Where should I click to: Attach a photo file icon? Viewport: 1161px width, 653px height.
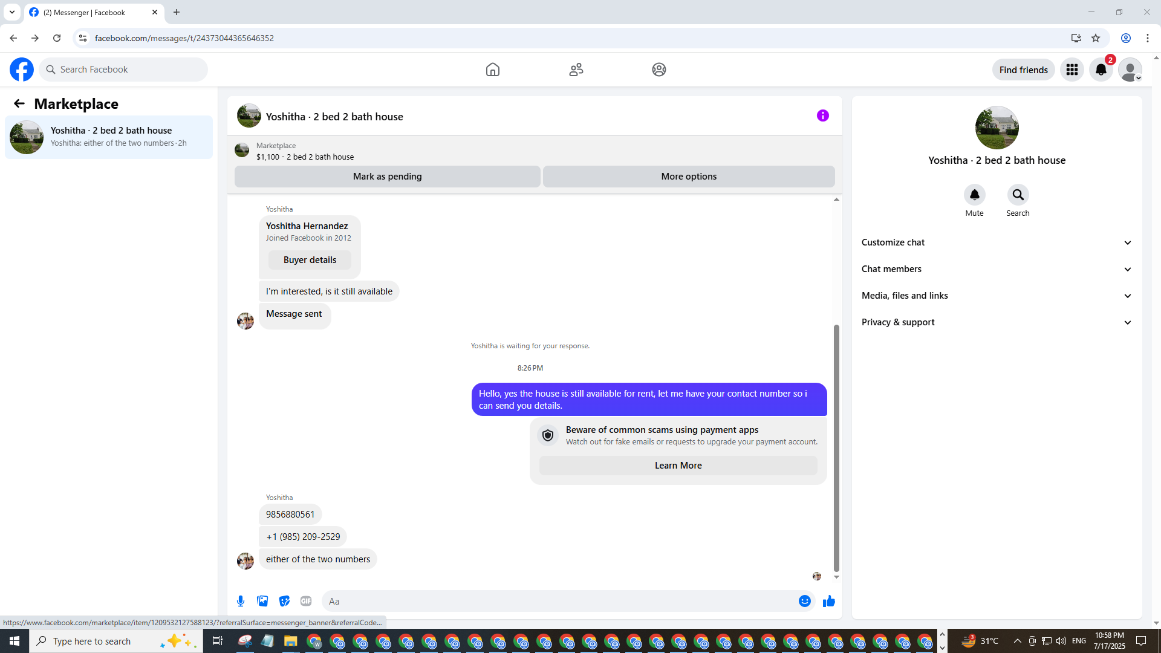pos(262,601)
